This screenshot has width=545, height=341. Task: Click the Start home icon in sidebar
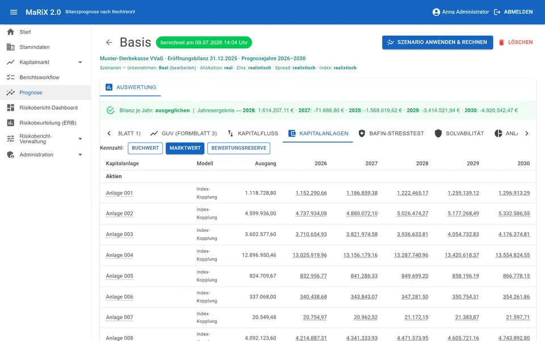(x=10, y=32)
